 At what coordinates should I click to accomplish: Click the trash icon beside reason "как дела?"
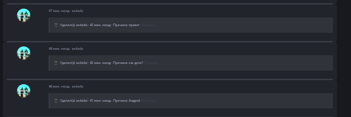(56, 63)
